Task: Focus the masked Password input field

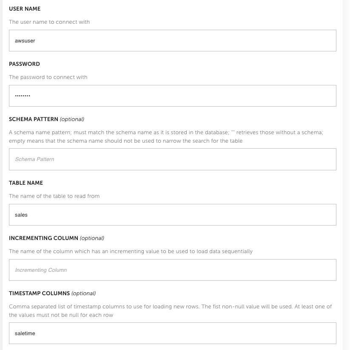Action: click(173, 96)
